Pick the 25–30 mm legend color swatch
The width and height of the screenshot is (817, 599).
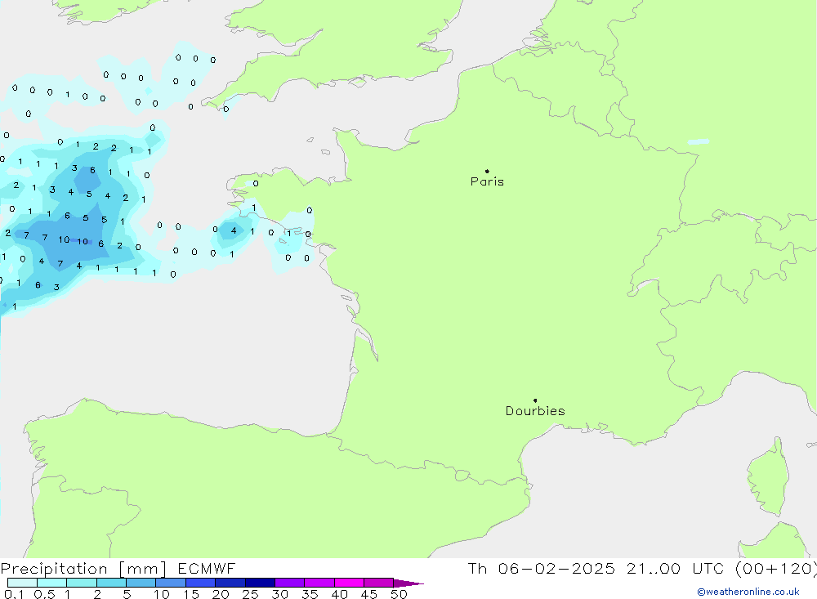pos(260,583)
